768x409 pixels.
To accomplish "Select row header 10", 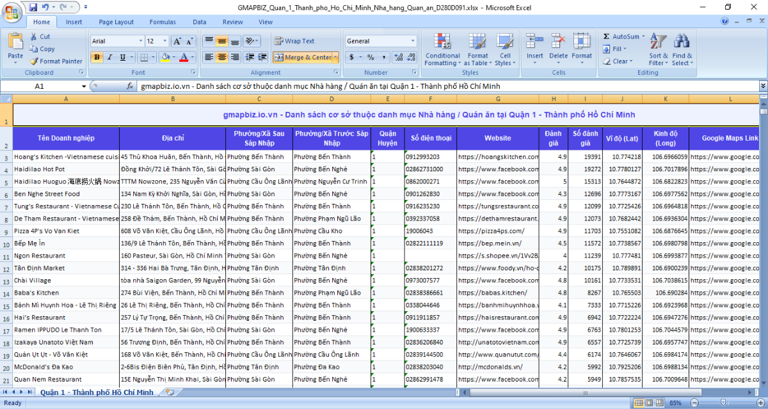I will point(6,243).
